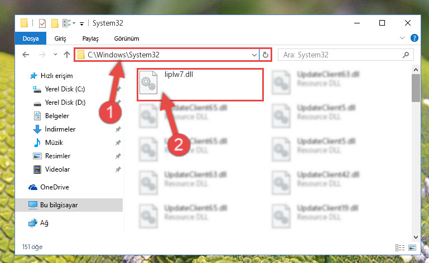Click the Back navigation arrow
The height and width of the screenshot is (263, 429).
tap(26, 55)
